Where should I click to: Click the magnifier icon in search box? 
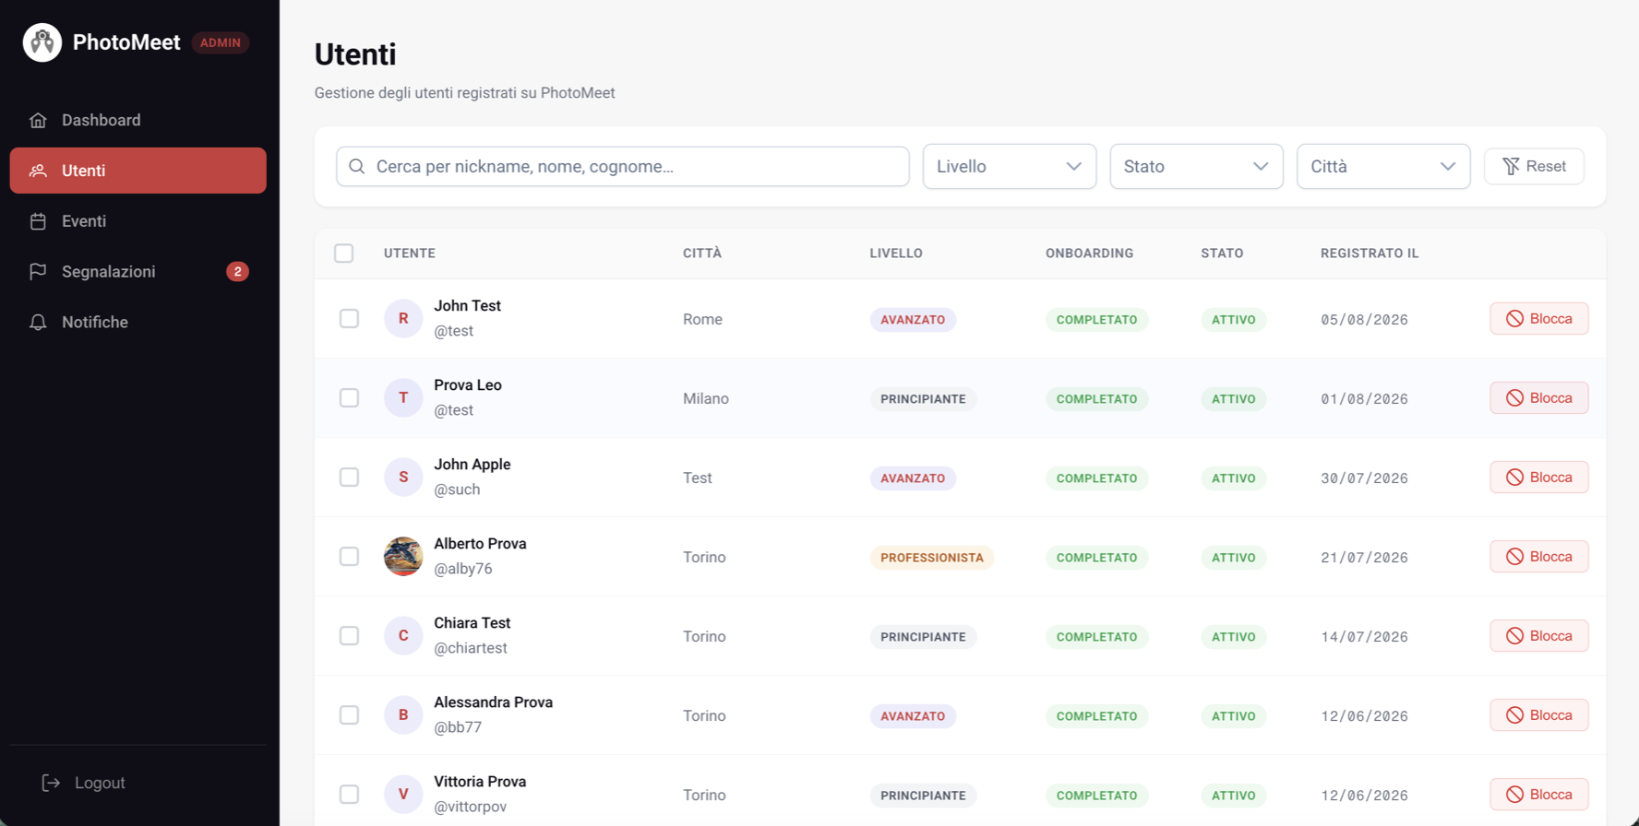point(357,167)
